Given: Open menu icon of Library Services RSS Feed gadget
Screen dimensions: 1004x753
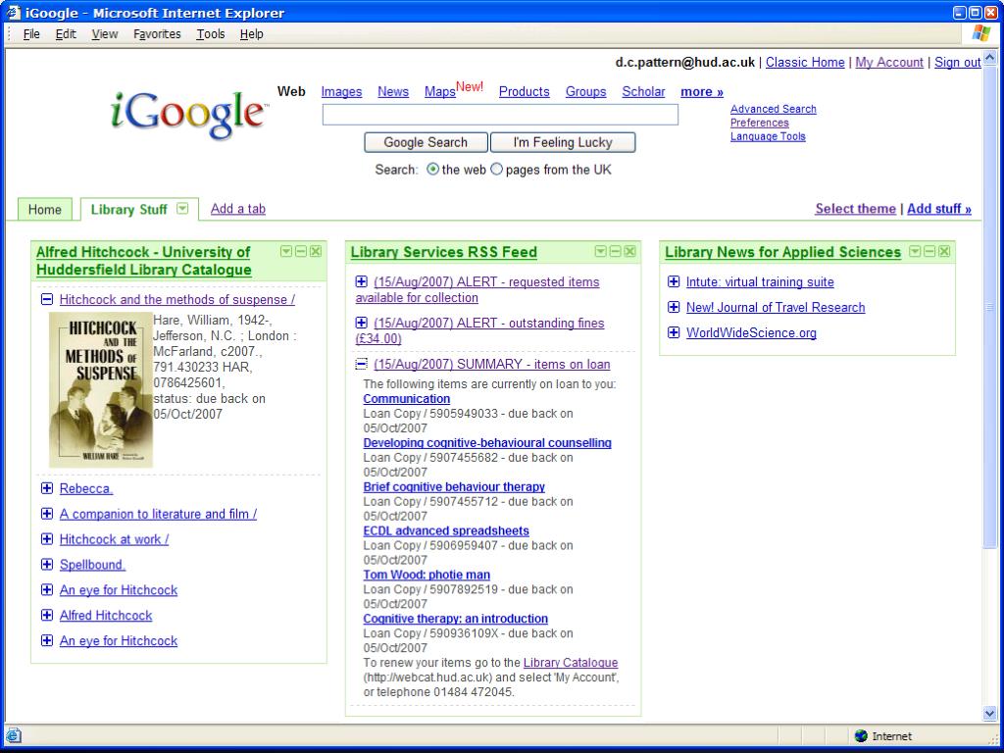Looking at the screenshot, I should click(601, 252).
